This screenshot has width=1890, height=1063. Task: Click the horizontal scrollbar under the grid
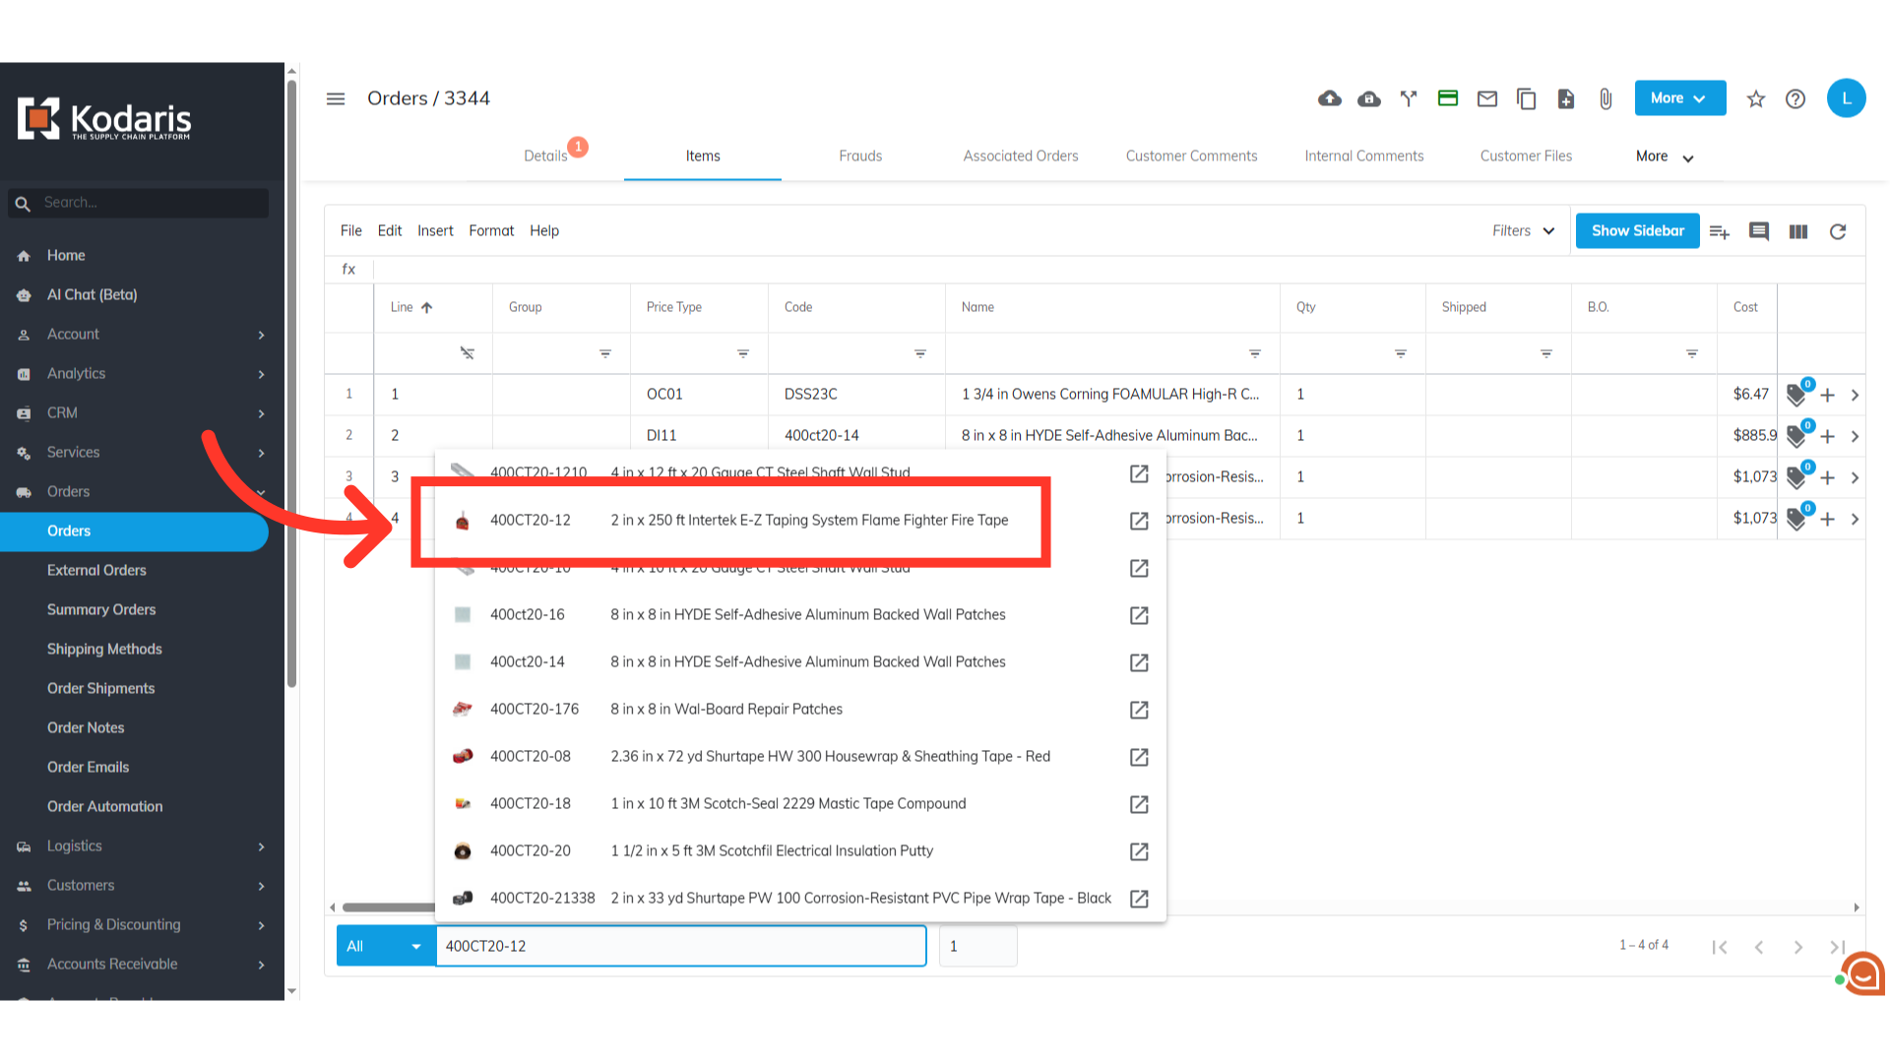(x=389, y=907)
